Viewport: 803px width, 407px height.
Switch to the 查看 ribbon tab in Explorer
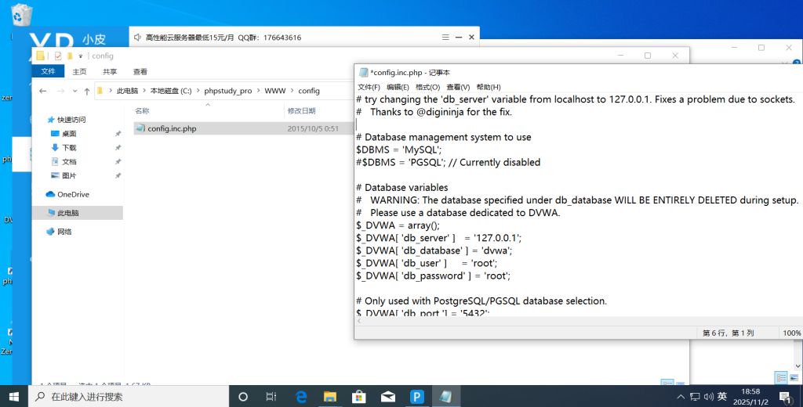coord(140,71)
